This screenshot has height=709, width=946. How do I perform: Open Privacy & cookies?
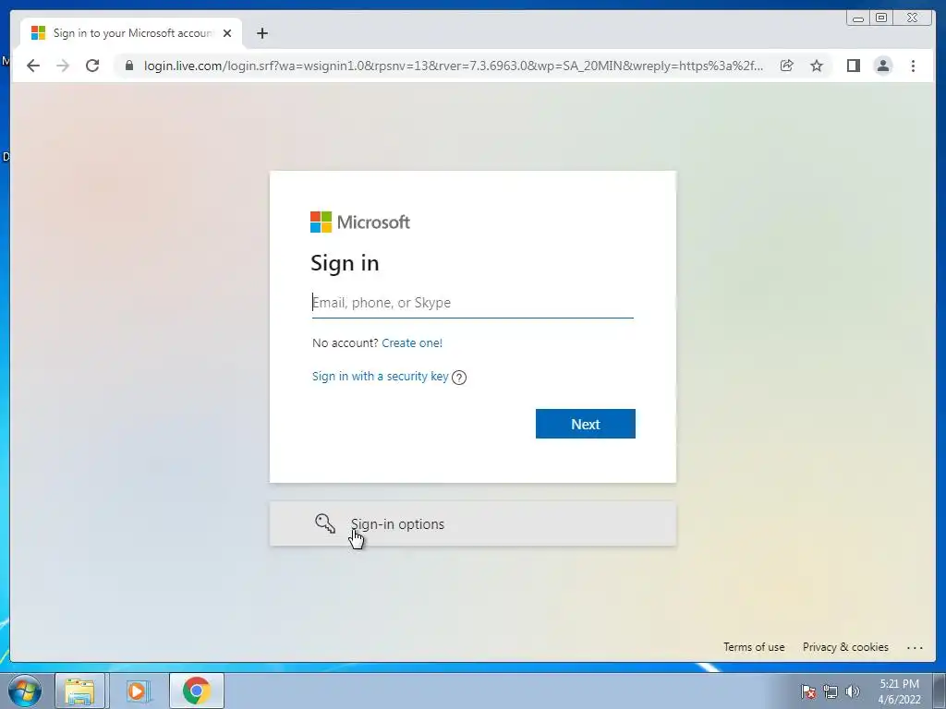[x=845, y=647]
